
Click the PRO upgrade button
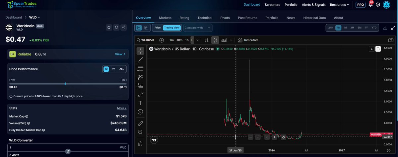point(360,5)
